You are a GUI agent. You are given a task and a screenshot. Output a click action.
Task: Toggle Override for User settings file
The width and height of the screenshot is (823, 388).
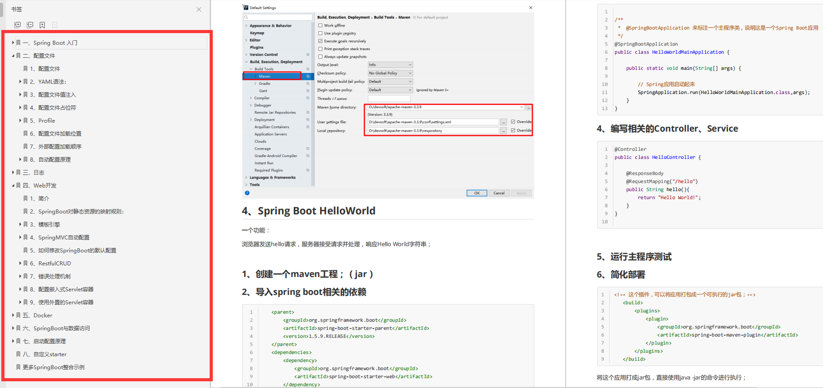pyautogui.click(x=513, y=122)
